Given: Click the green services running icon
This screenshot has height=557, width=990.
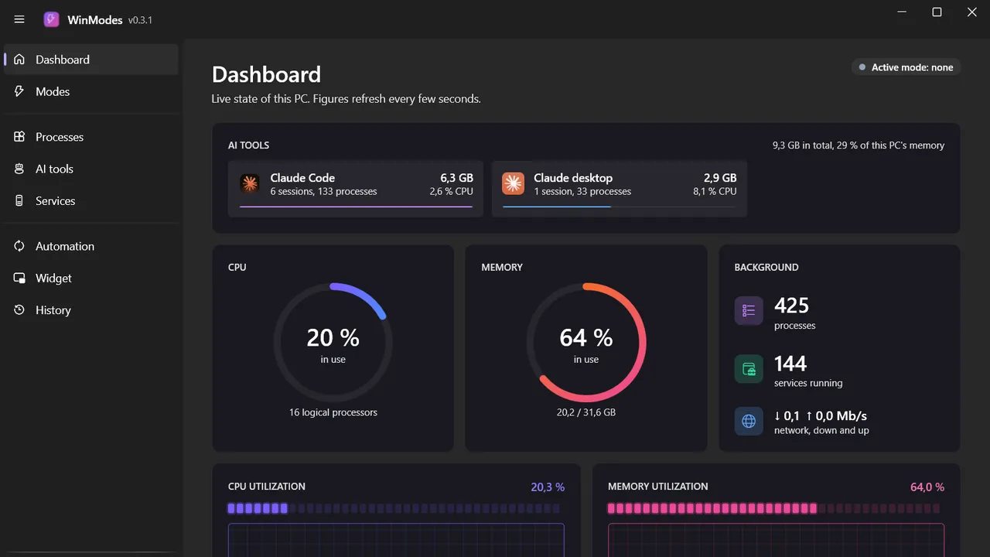Looking at the screenshot, I should tap(749, 369).
